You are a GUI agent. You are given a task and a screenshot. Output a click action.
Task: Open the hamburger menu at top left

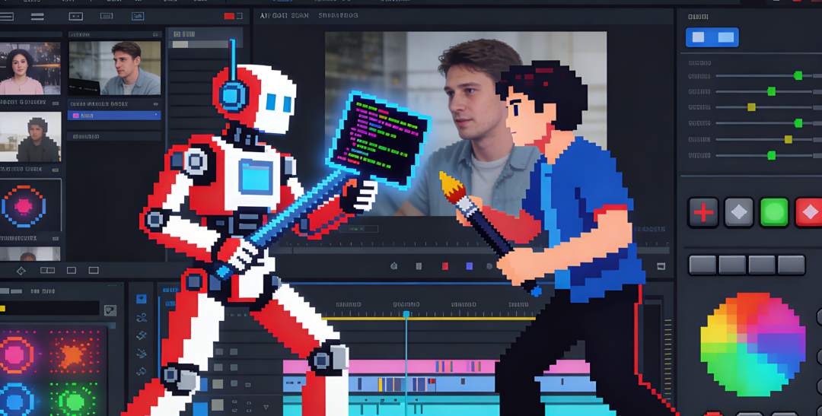click(7, 16)
